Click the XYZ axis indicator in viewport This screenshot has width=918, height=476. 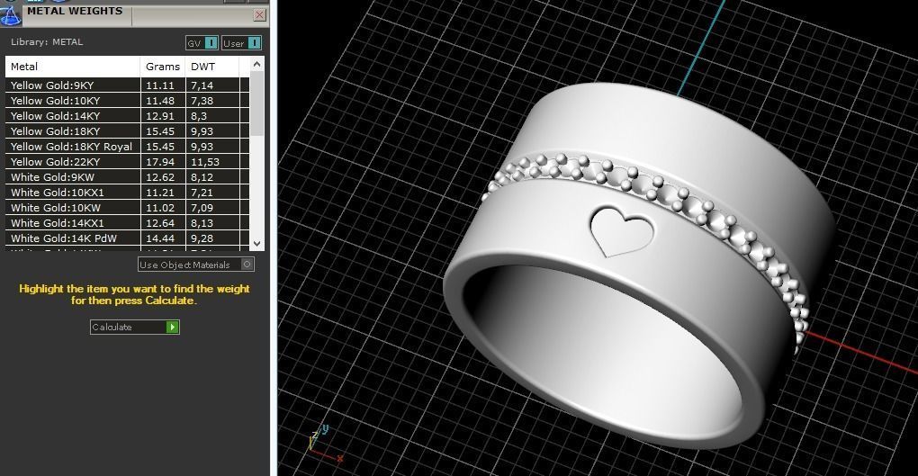pos(324,443)
